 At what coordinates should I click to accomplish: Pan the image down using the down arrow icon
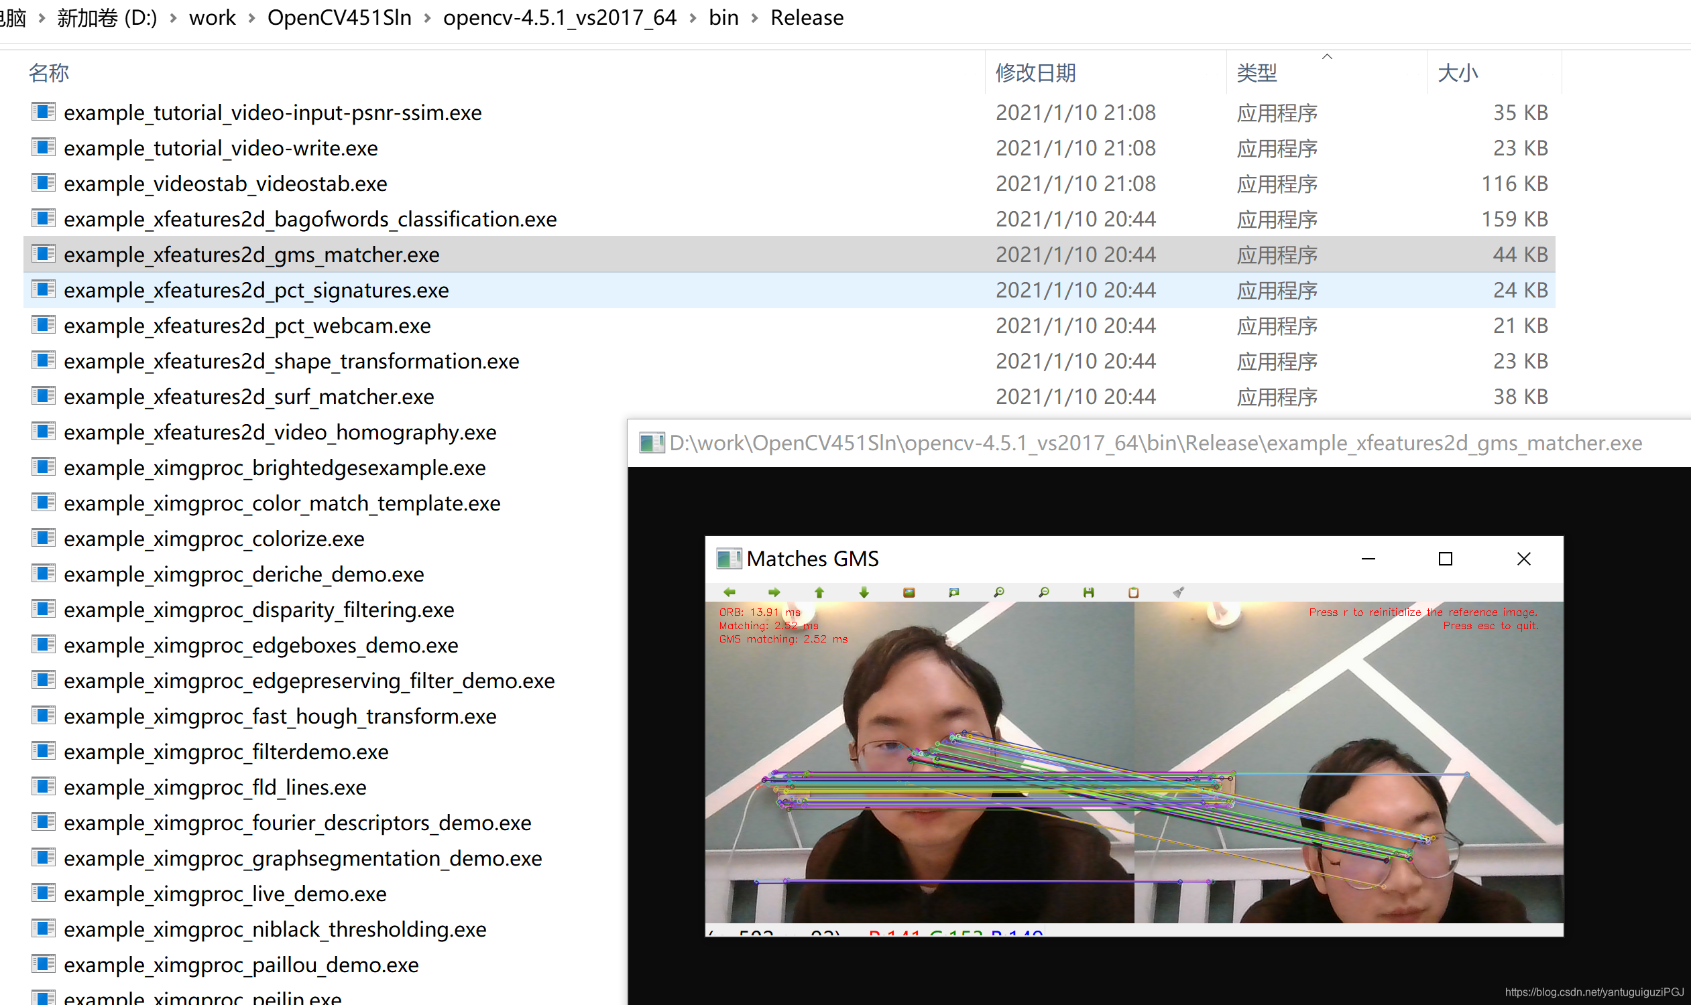[864, 592]
